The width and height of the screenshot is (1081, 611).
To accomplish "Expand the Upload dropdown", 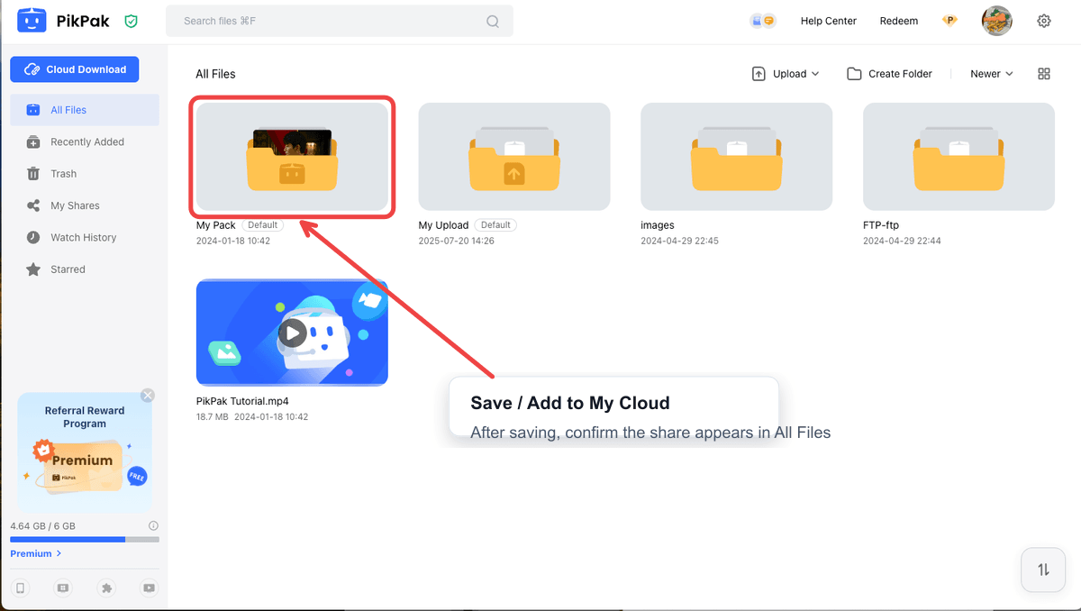I will click(x=786, y=74).
